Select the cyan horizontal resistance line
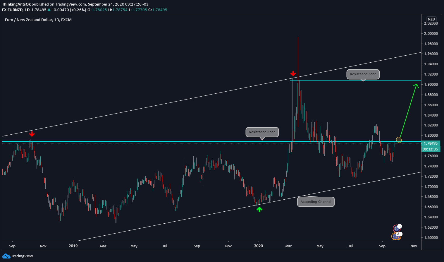This screenshot has height=262, width=444. [x=211, y=139]
